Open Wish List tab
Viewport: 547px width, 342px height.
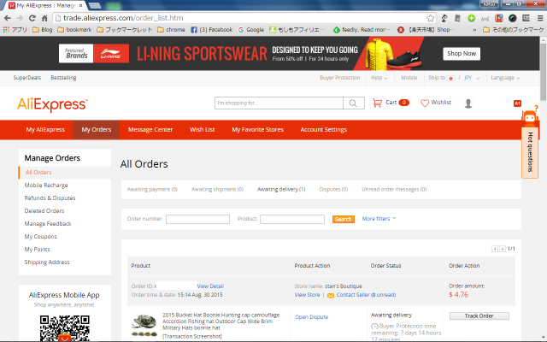[202, 130]
